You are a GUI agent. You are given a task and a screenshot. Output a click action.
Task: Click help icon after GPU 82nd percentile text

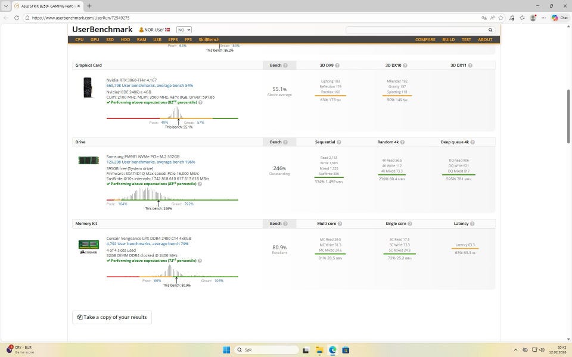click(200, 102)
